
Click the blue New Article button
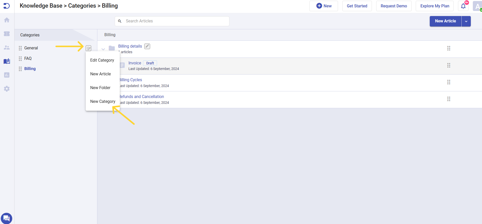[445, 21]
